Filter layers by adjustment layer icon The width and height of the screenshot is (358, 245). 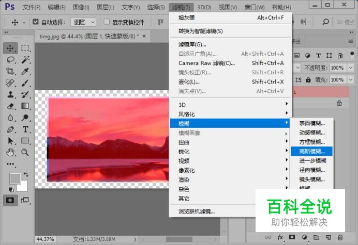pos(307,56)
